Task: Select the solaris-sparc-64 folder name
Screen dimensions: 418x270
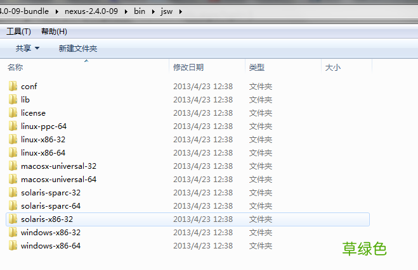Action: tap(51, 206)
